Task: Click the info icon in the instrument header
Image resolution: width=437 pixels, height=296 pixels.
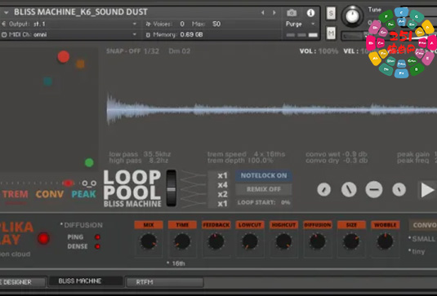Action: pyautogui.click(x=310, y=13)
